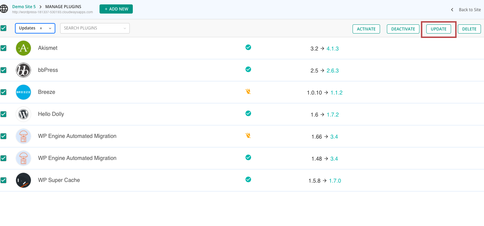This screenshot has width=484, height=226.
Task: Uncheck the WP Super Cache checkbox
Action: 3,180
